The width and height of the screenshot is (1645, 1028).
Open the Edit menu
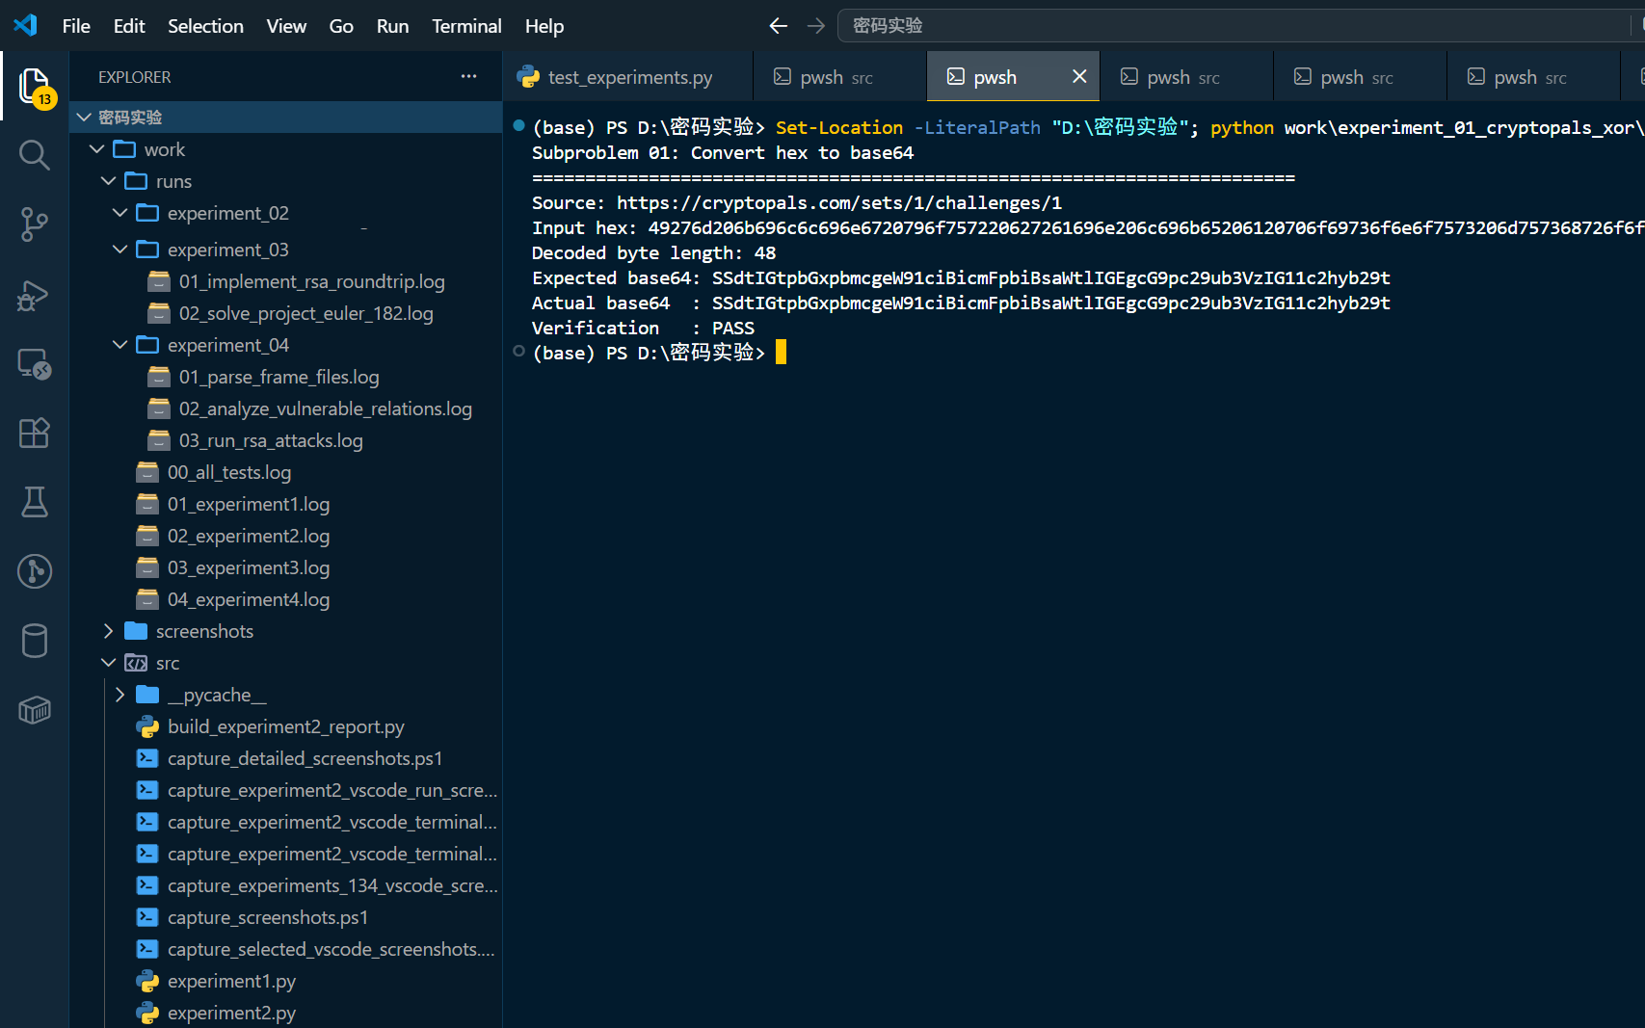(x=129, y=26)
